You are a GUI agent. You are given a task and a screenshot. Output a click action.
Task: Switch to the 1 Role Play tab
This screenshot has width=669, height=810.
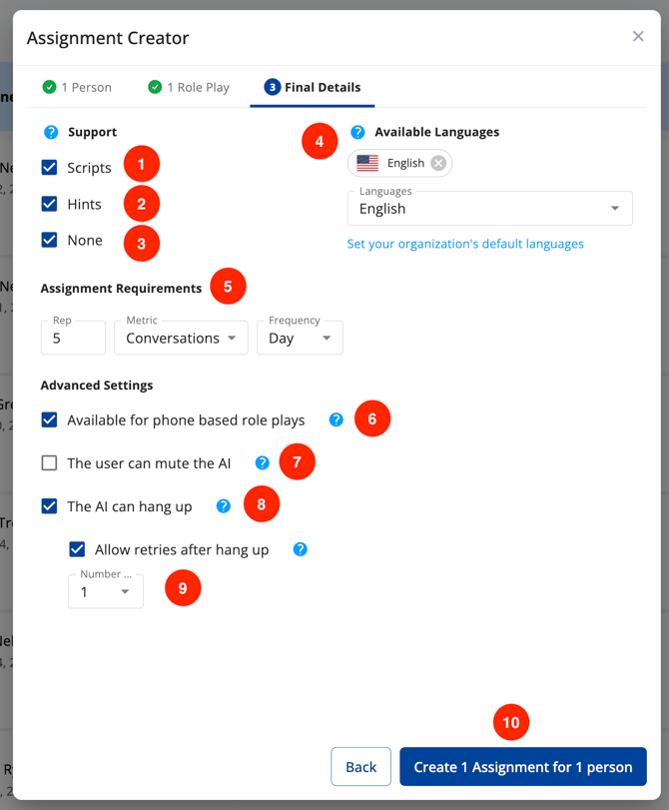[x=190, y=88]
